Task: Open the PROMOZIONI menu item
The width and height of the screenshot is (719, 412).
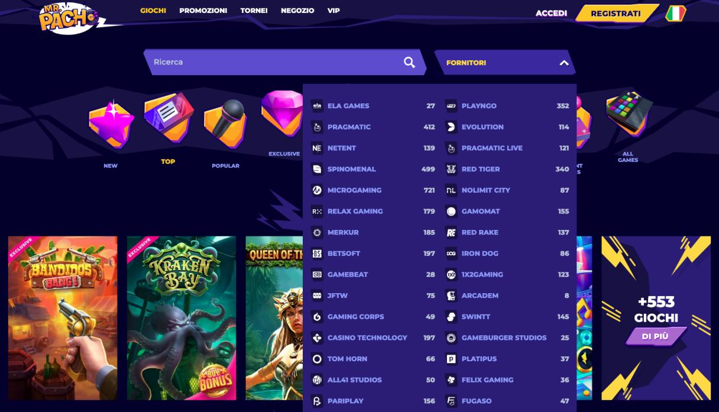Action: [x=203, y=11]
